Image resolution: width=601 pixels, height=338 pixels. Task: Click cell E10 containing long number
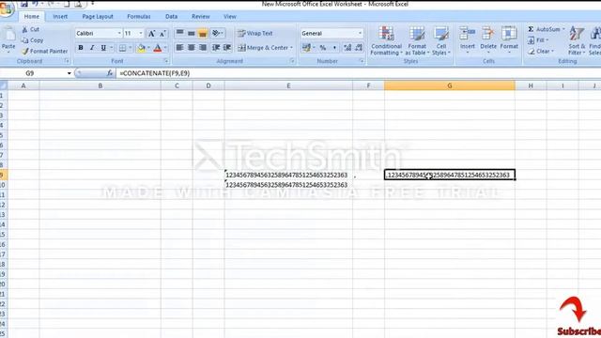(x=288, y=185)
